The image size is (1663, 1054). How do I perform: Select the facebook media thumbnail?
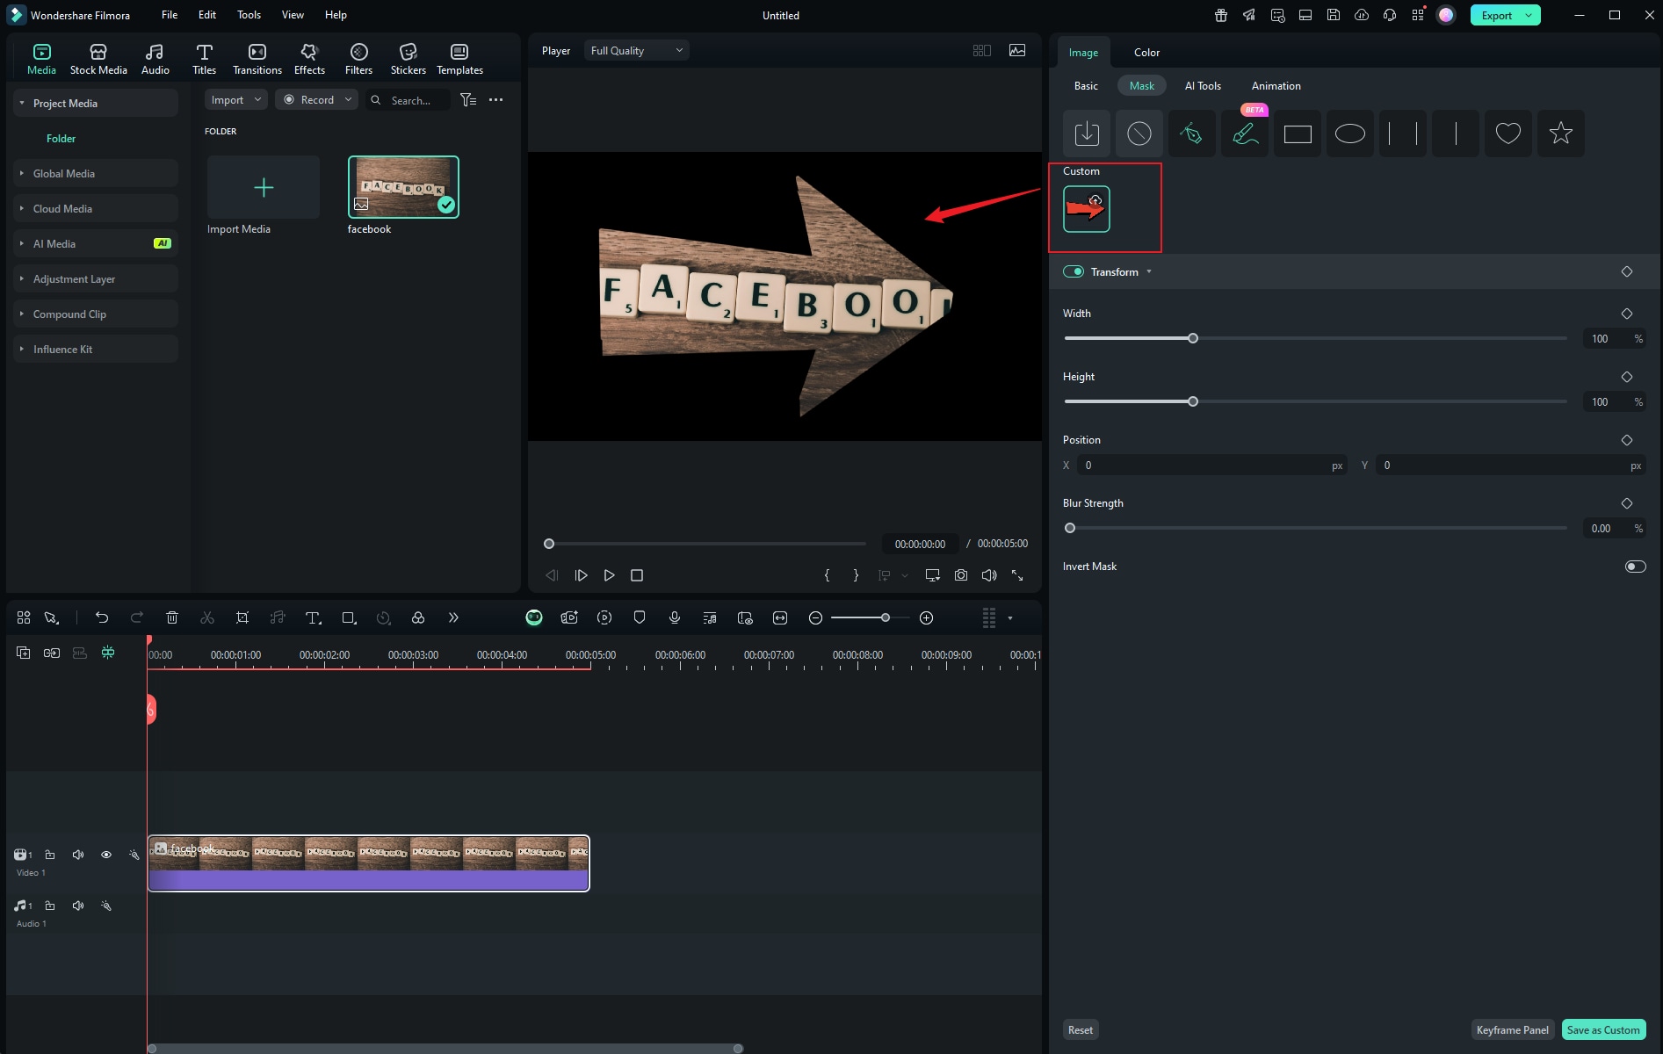point(403,187)
